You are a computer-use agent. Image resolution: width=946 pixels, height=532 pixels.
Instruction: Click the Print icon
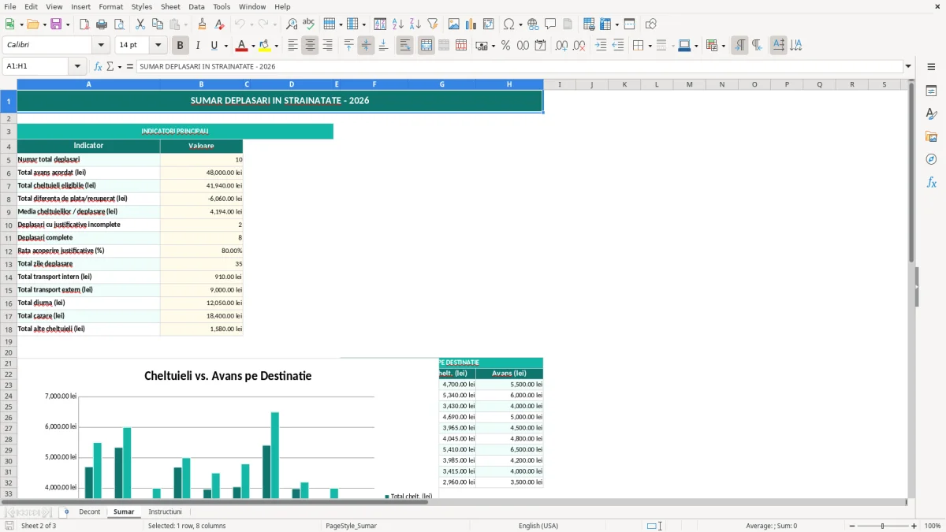coord(101,24)
